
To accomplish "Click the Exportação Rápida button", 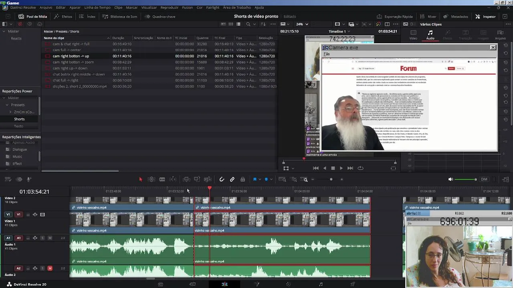I will click(395, 17).
